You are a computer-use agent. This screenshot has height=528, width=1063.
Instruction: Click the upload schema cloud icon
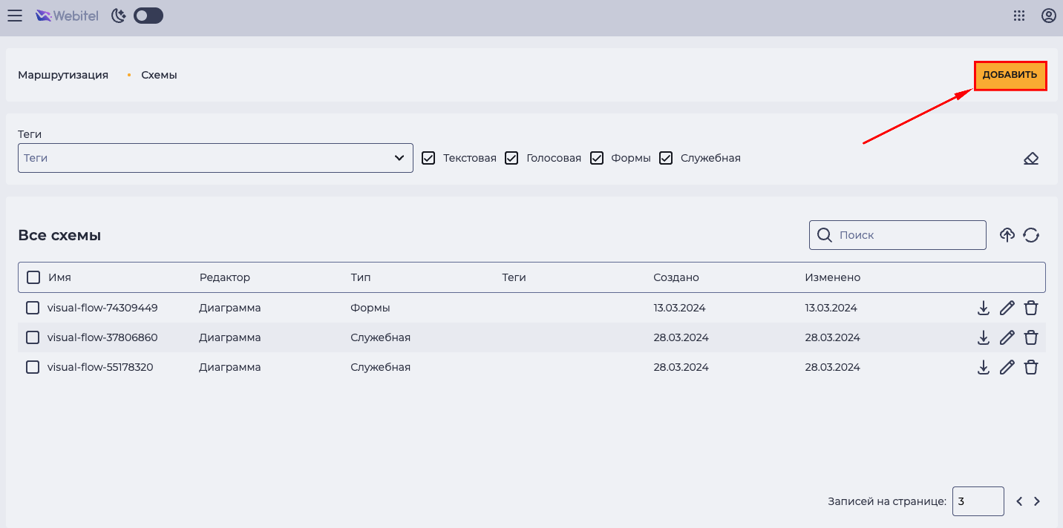pos(1007,235)
